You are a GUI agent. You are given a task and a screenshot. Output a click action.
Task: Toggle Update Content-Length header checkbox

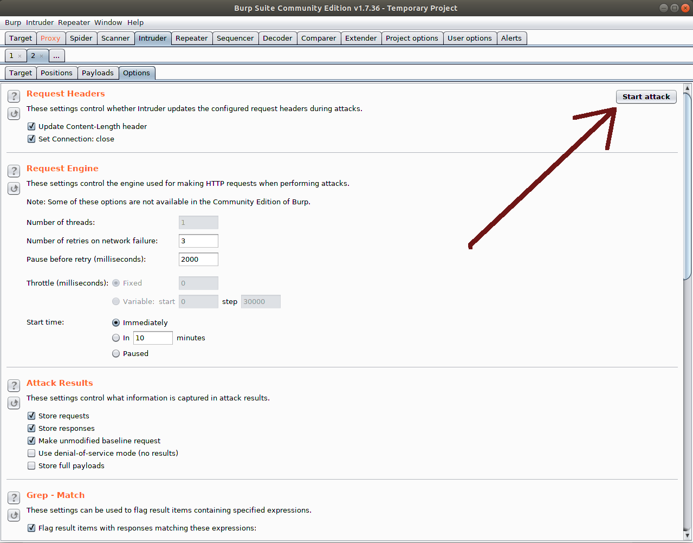coord(31,126)
